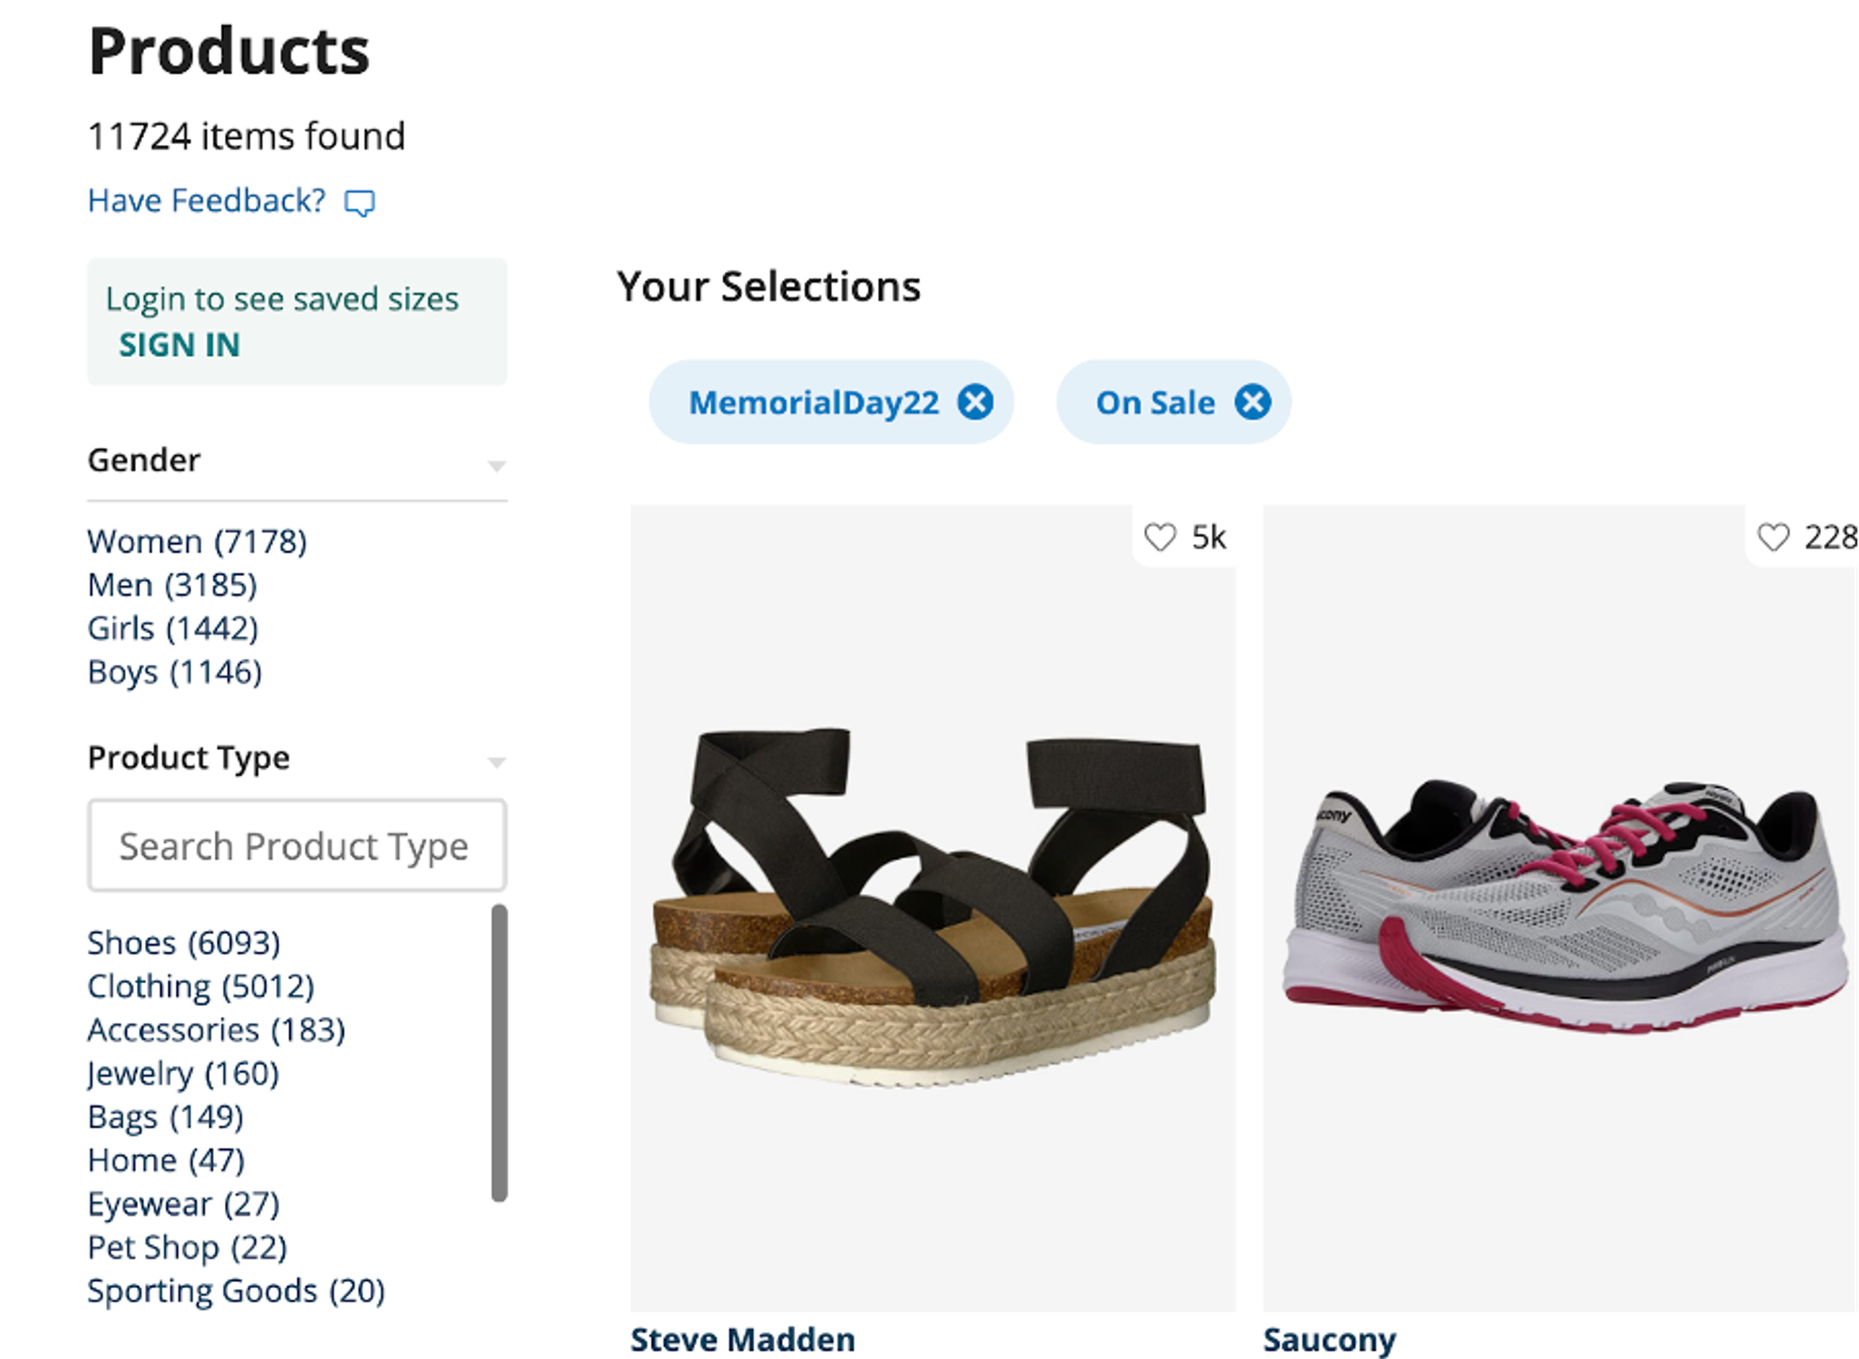Select the Jewelry product type
The width and height of the screenshot is (1859, 1359).
(183, 1073)
